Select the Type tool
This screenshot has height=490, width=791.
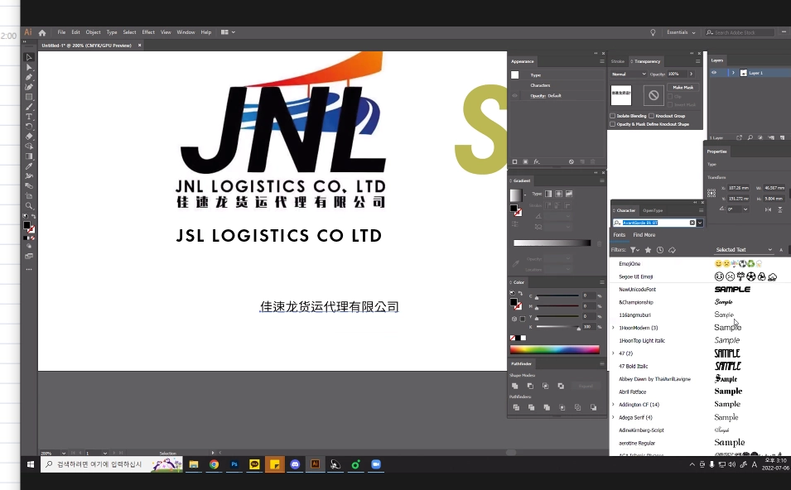click(29, 117)
